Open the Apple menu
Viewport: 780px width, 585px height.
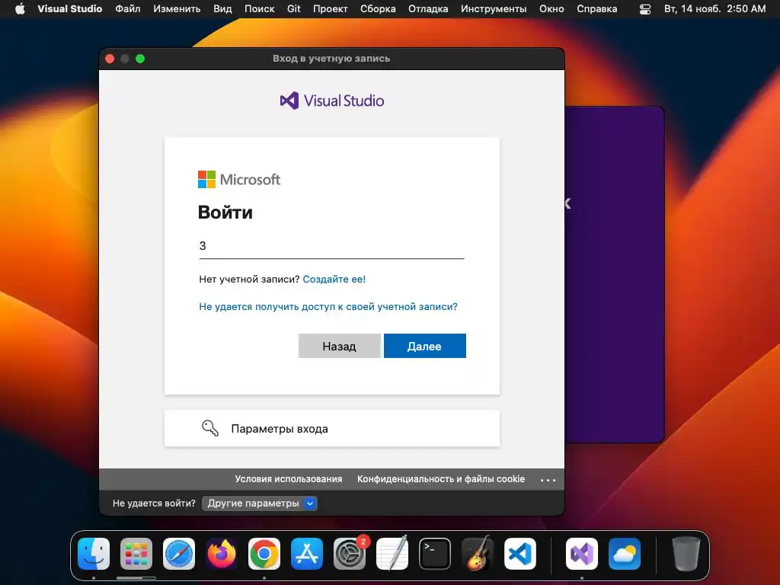[20, 8]
